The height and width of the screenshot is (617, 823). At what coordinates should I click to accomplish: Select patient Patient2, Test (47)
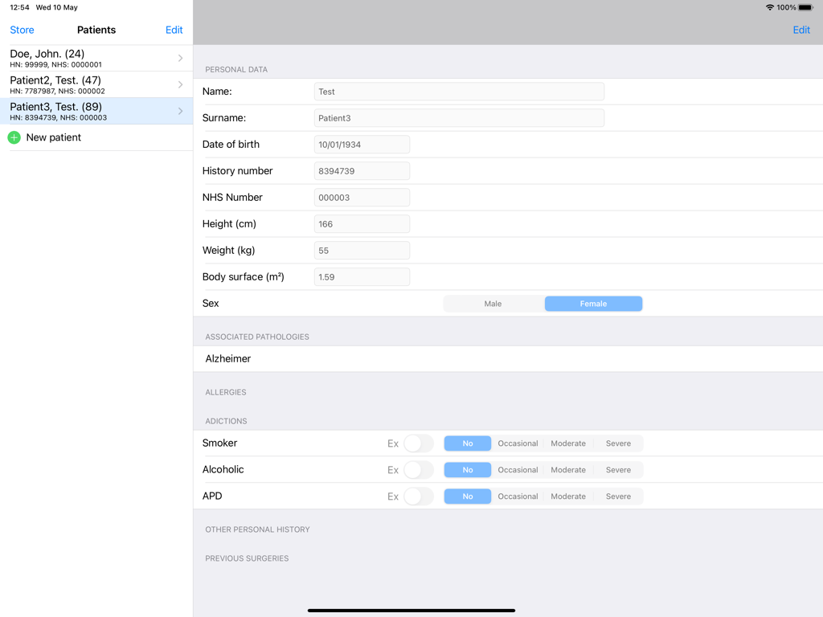[x=96, y=84]
